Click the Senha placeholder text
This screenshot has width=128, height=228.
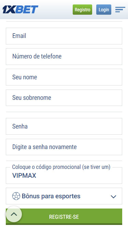point(20,126)
